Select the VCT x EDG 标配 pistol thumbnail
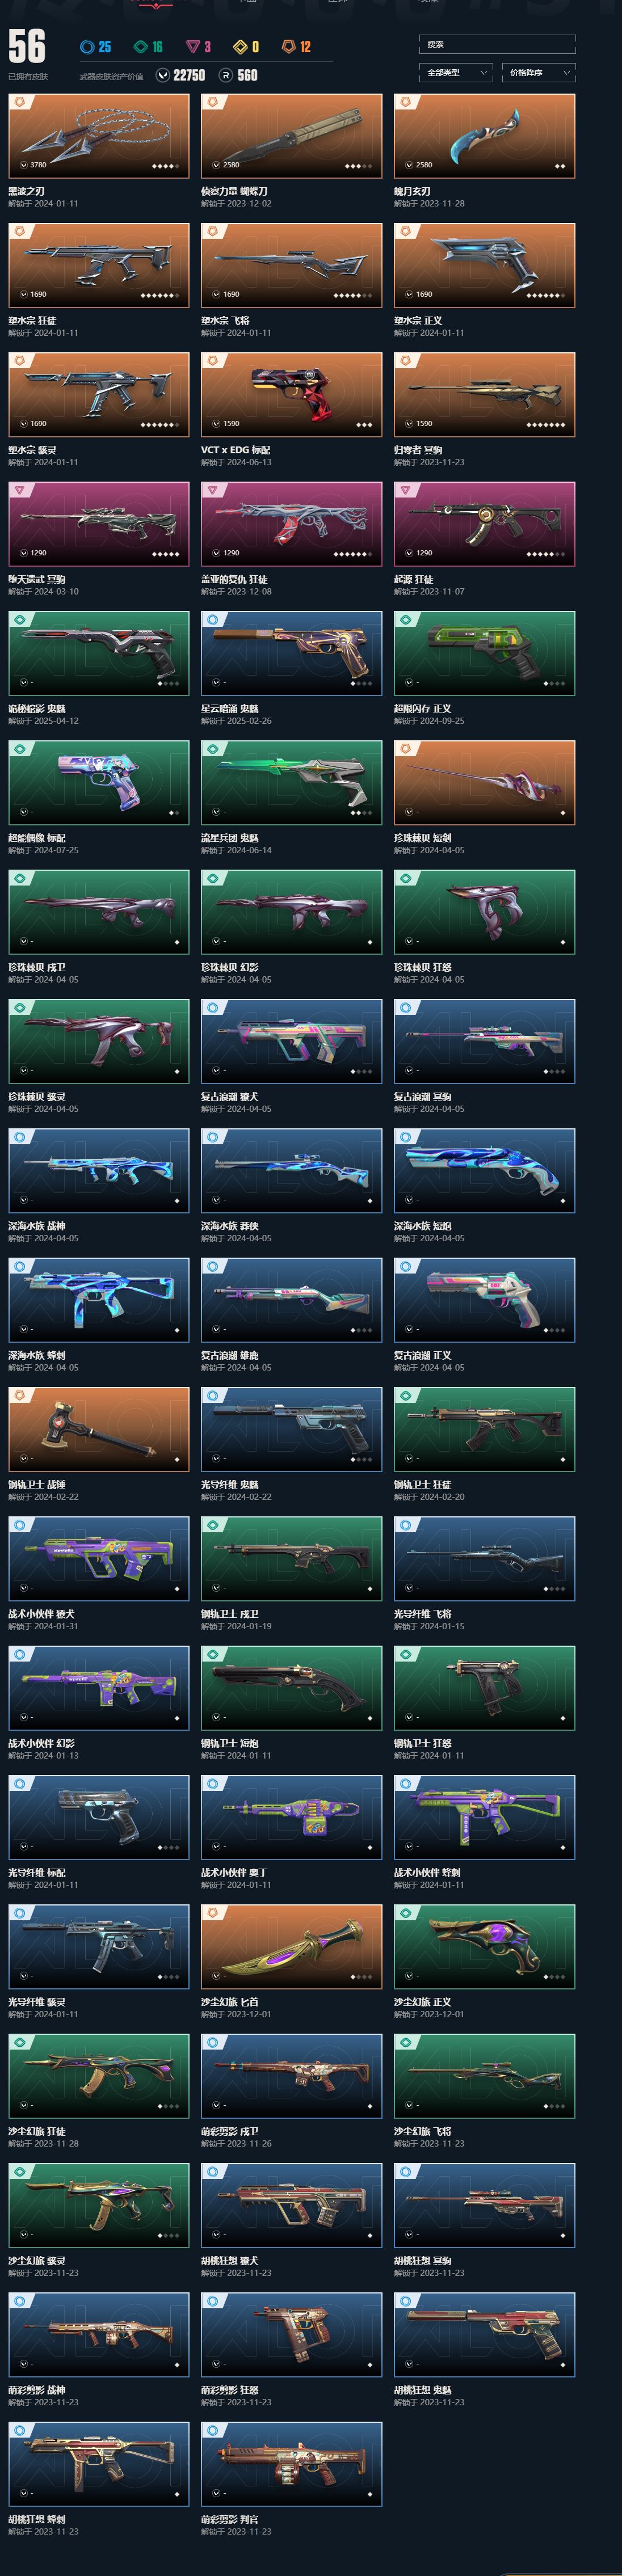The height and width of the screenshot is (2576, 622). tap(291, 395)
